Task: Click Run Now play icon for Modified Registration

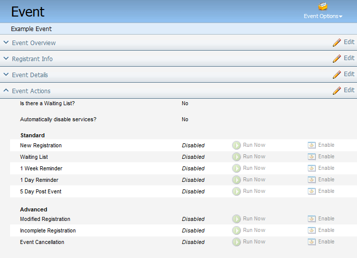Action: [236, 219]
